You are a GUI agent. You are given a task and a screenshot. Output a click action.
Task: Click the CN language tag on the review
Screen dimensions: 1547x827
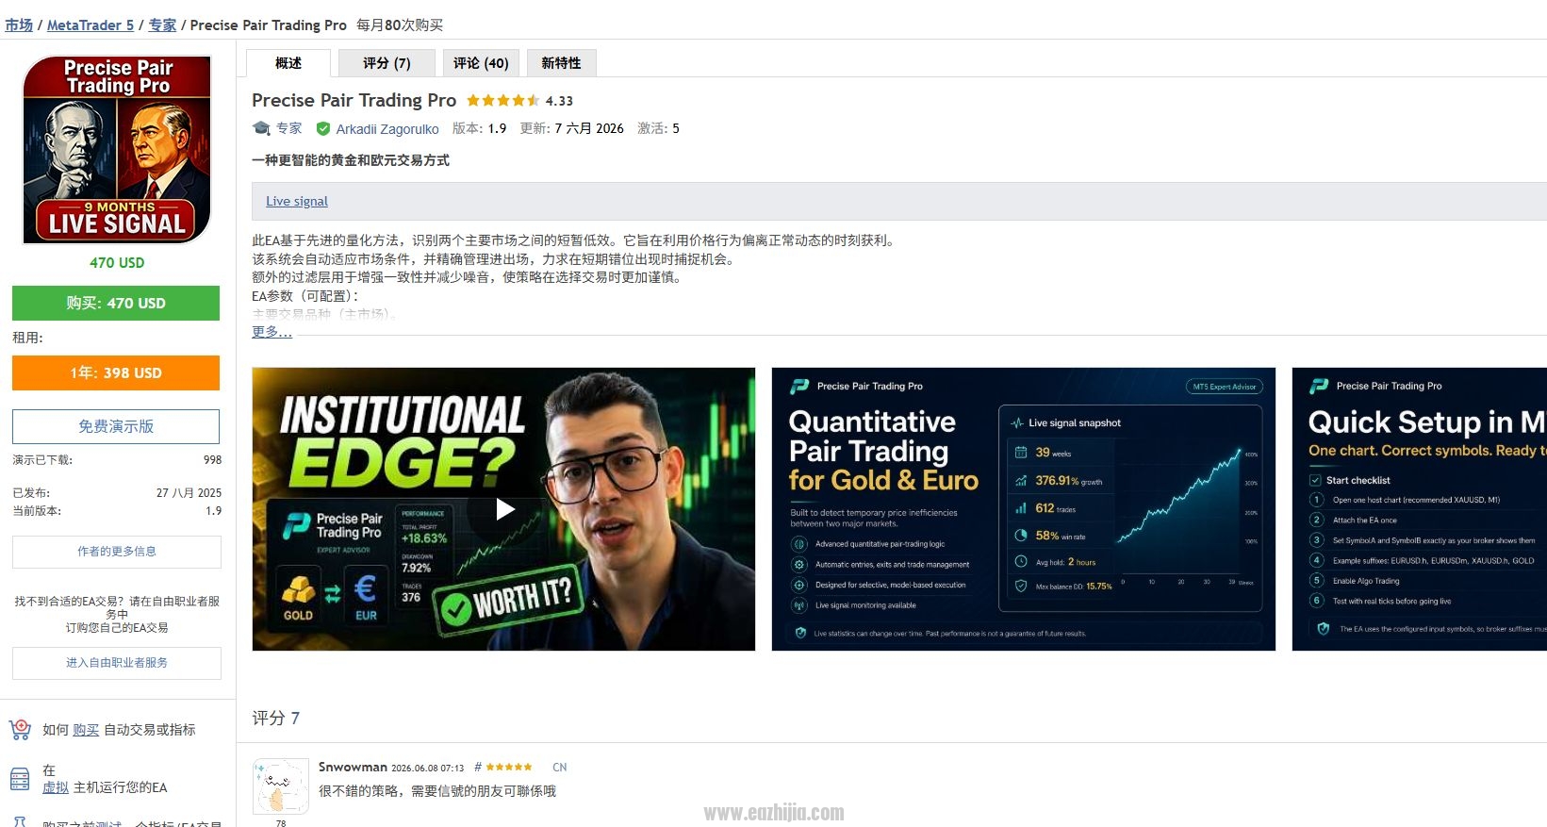[560, 768]
